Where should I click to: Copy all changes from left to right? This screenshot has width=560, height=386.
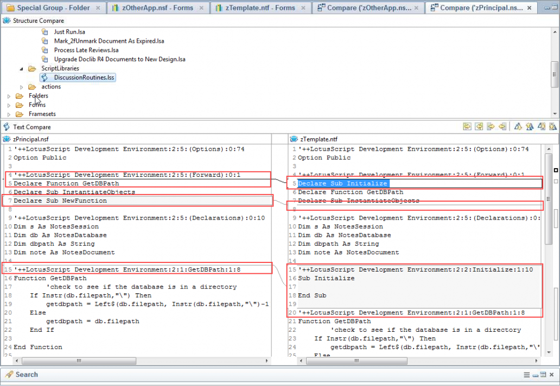point(467,127)
